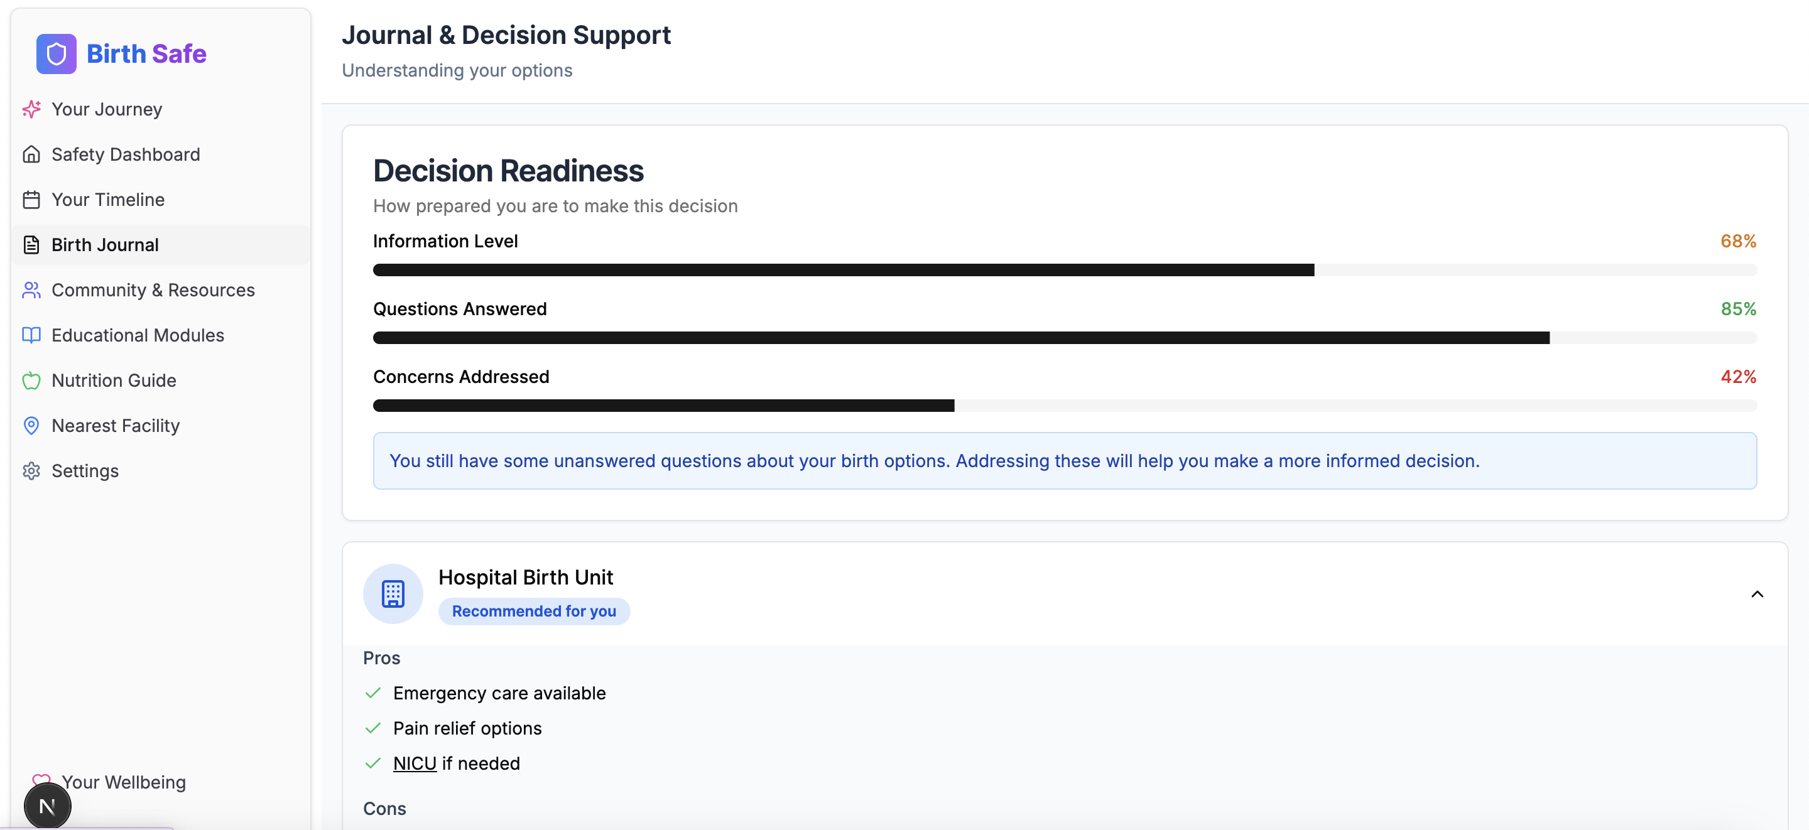Click the sparkle icon beside Your Journey
This screenshot has width=1809, height=830.
[x=31, y=109]
